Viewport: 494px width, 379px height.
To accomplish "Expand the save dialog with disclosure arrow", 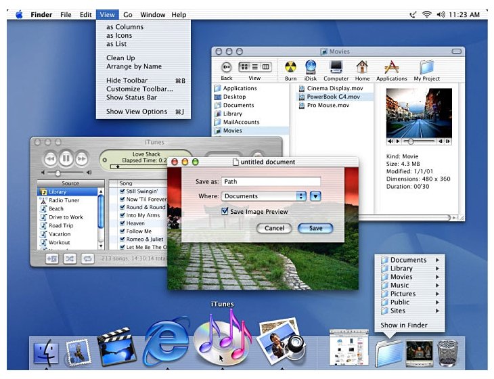I will coord(315,196).
